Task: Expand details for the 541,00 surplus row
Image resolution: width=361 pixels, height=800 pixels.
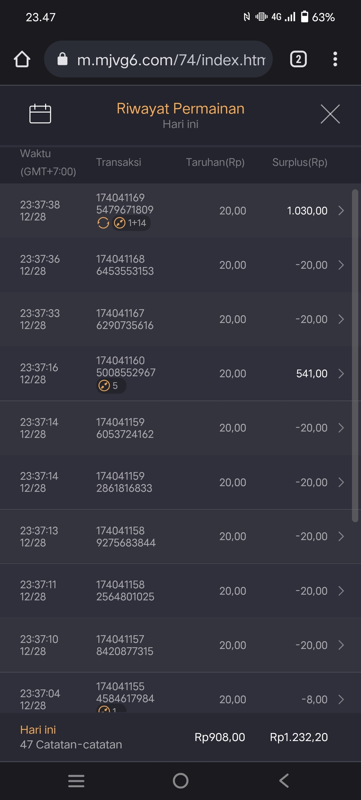Action: click(x=341, y=374)
